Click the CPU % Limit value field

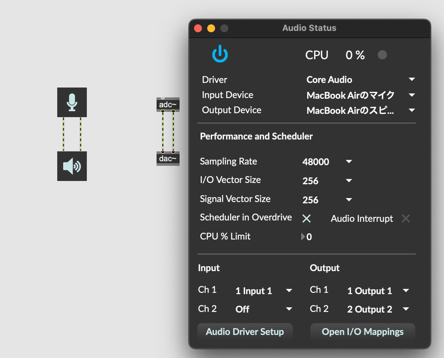(308, 237)
